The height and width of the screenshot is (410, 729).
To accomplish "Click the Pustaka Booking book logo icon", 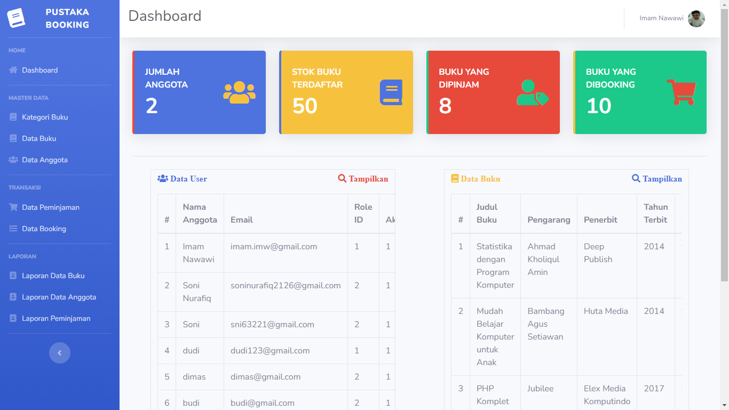I will click(x=16, y=18).
